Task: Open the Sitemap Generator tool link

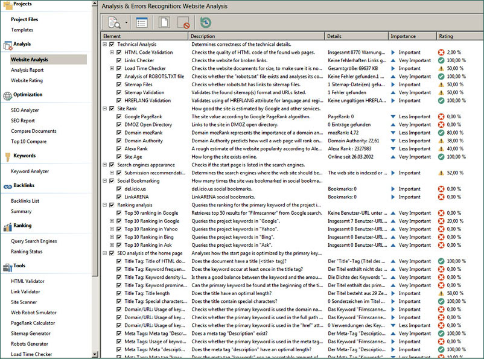Action: tap(30, 334)
